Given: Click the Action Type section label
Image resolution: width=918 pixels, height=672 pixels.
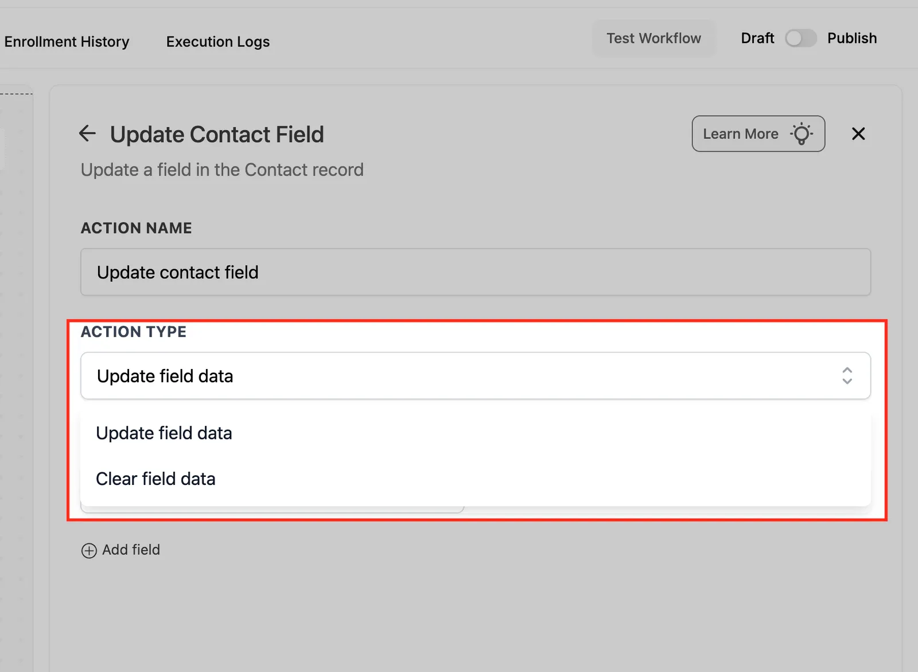Looking at the screenshot, I should click(x=134, y=332).
